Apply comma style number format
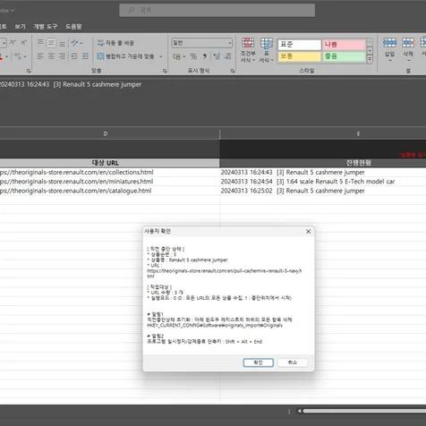This screenshot has width=426, height=426. point(205,56)
